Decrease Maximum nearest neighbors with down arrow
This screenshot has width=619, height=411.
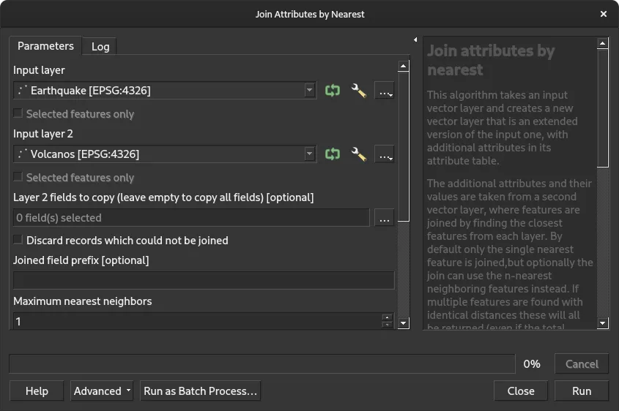388,325
